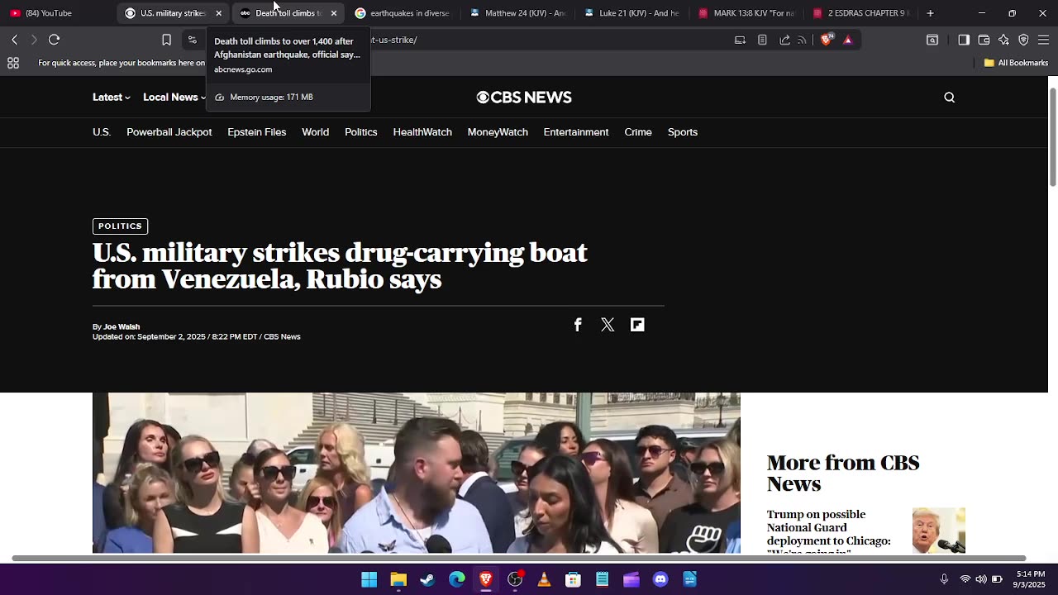
Task: Open the MoneyWatch section link
Action: pyautogui.click(x=498, y=132)
